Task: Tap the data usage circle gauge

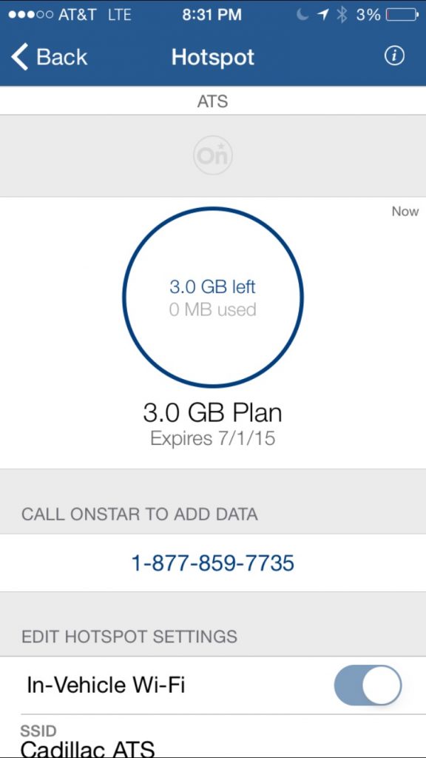Action: [x=213, y=298]
